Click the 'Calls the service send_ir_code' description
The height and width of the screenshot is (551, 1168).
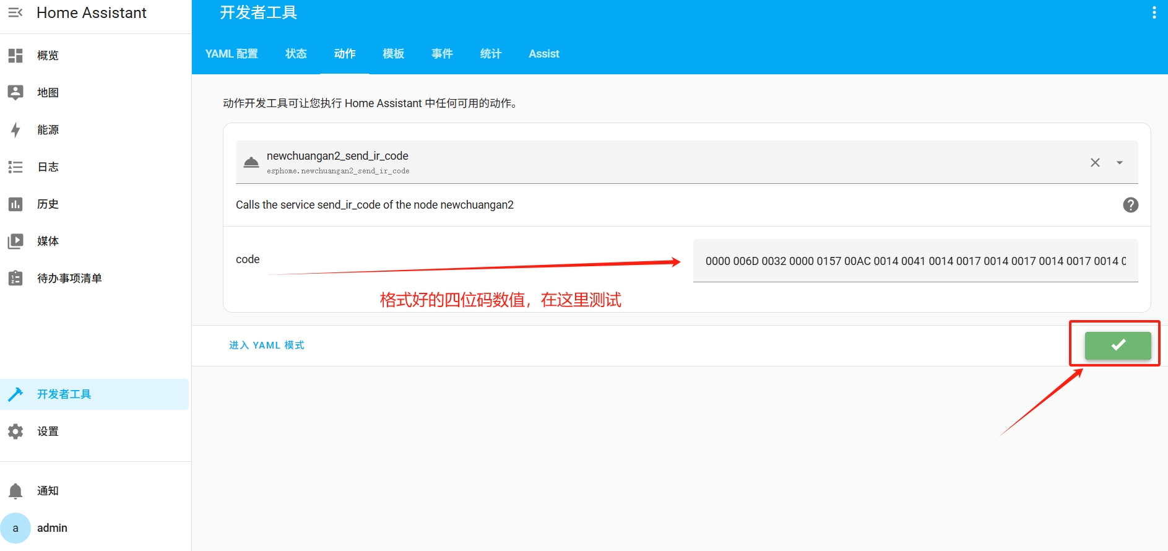[374, 205]
